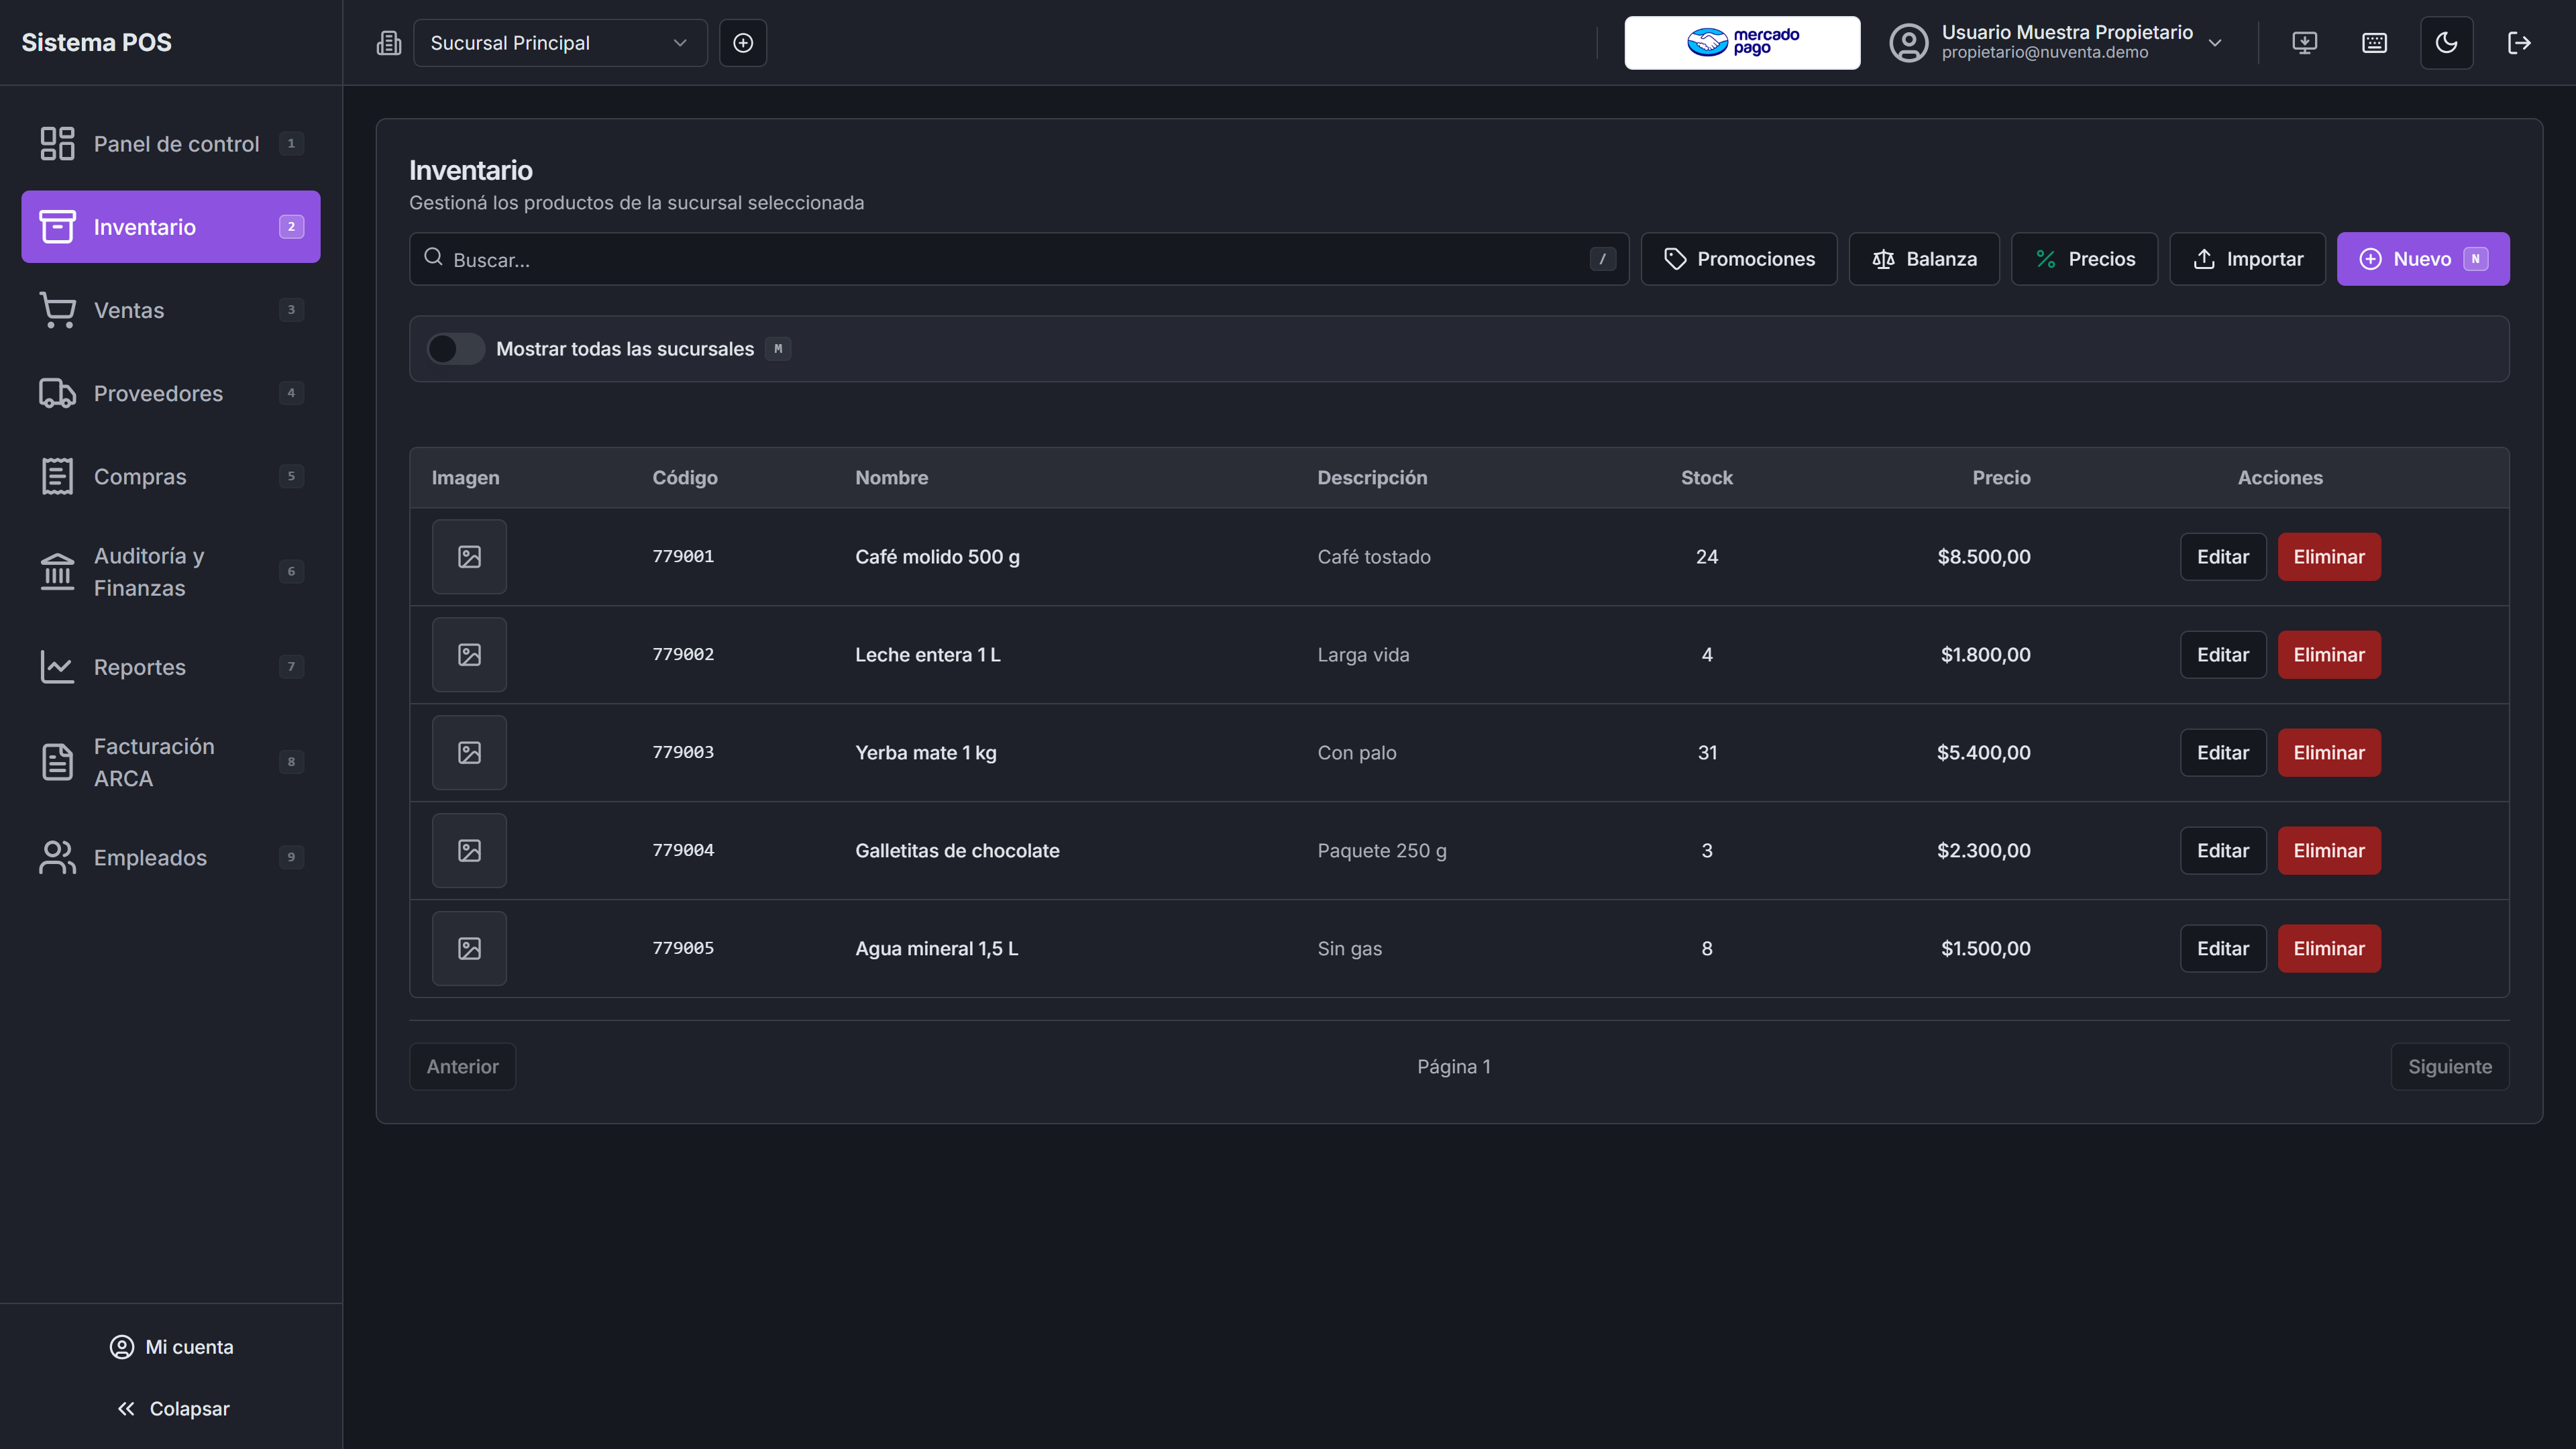Screen dimensions: 2576x1449
Task: Eliminate Galletitas de chocolate product
Action: (2329, 851)
